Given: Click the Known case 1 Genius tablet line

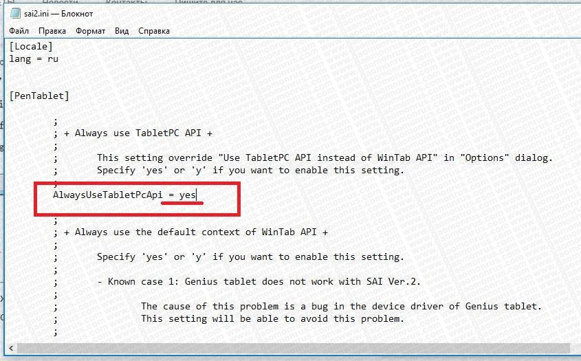Looking at the screenshot, I should [259, 281].
